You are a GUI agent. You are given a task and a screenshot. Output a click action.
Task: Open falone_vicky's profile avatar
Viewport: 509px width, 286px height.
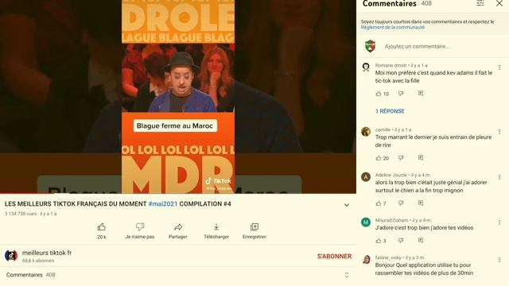coord(367,260)
